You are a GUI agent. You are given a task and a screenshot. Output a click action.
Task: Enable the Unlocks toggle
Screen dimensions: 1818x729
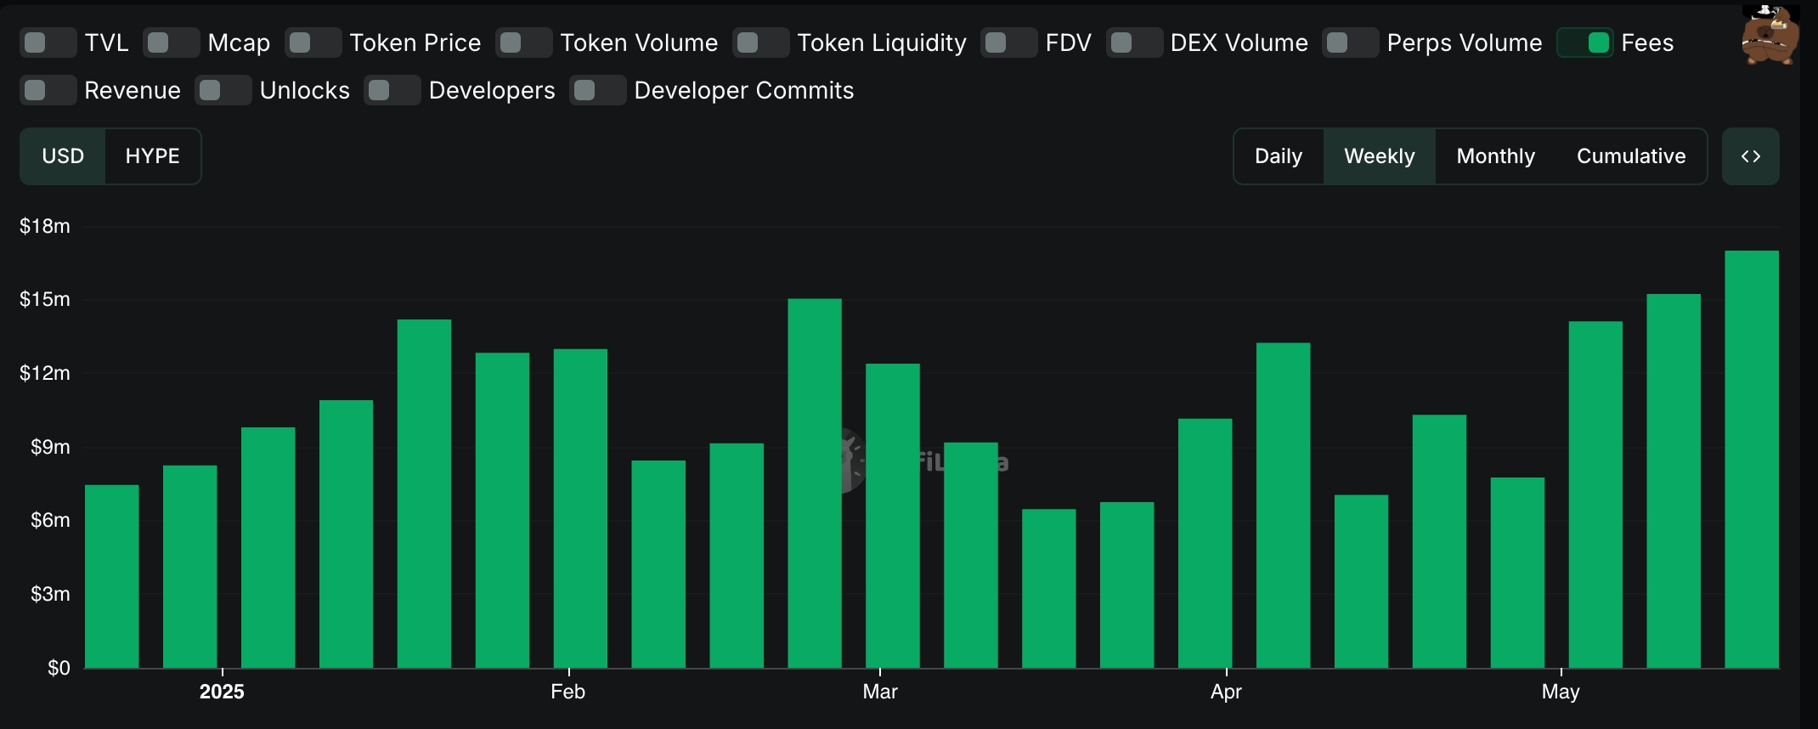(223, 90)
